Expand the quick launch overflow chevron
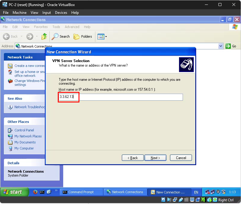This screenshot has height=204, width=241. click(56, 190)
